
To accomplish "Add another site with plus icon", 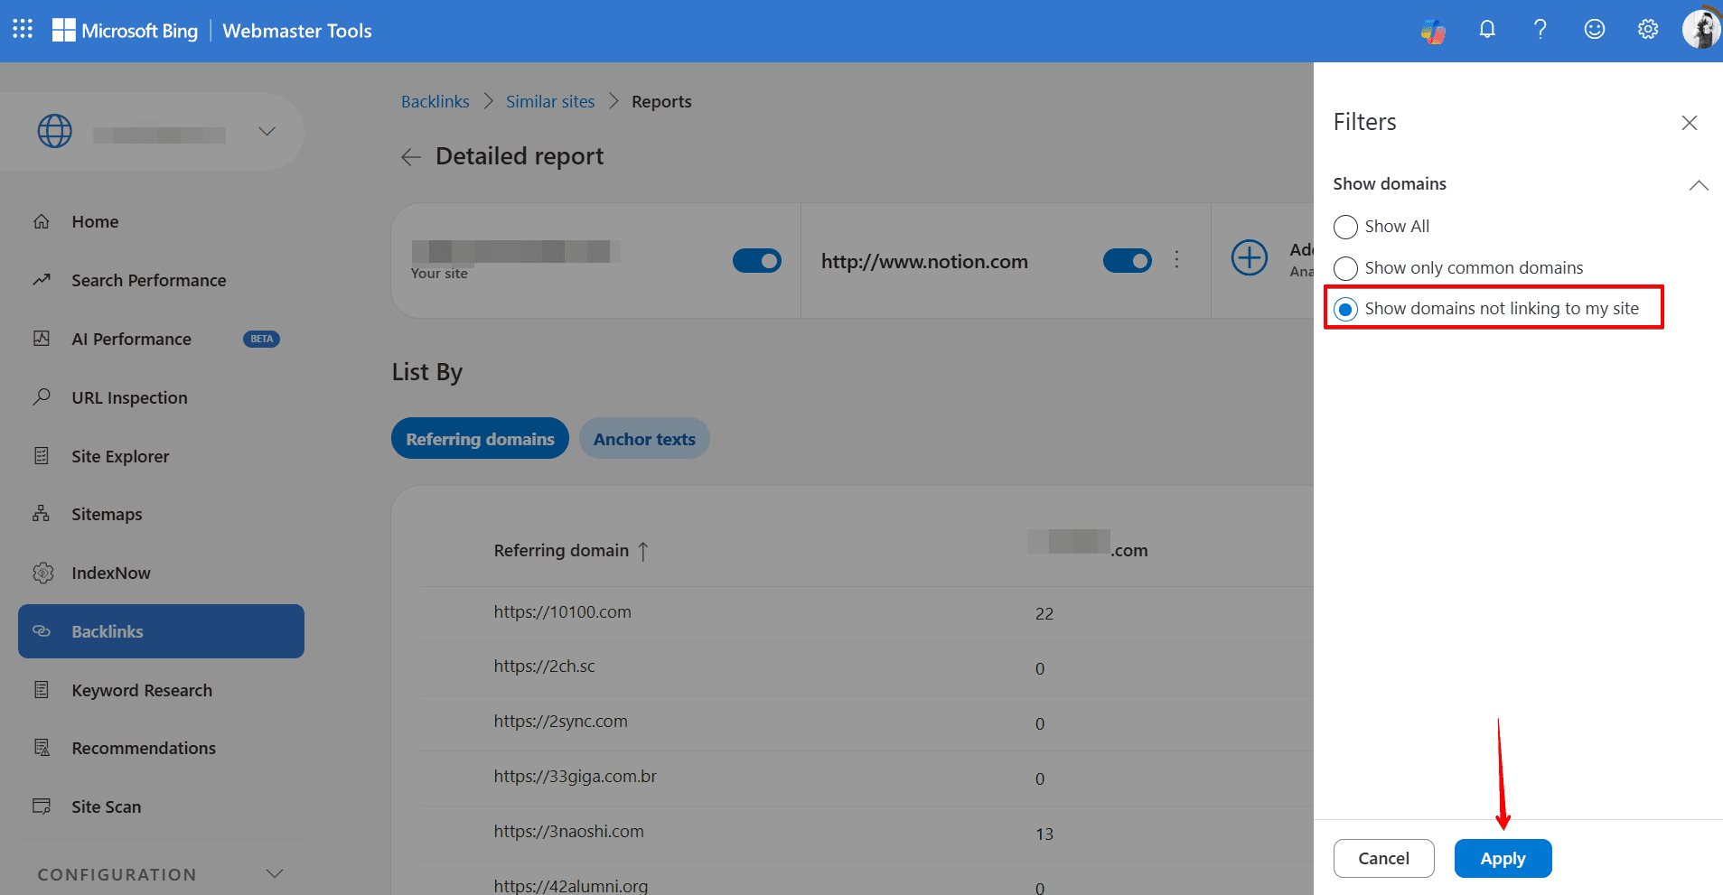I will [x=1250, y=258].
